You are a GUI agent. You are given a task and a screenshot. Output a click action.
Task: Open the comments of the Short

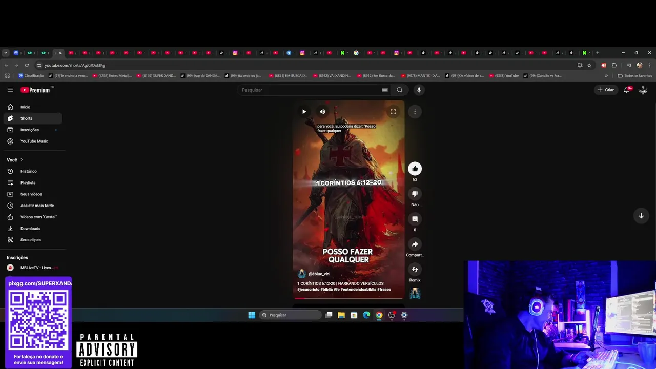point(415,219)
